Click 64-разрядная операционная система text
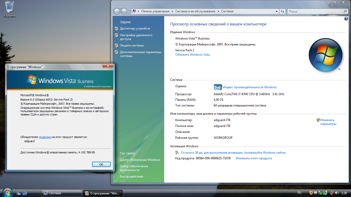Screen dimensions: 351x197 (x=240, y=105)
